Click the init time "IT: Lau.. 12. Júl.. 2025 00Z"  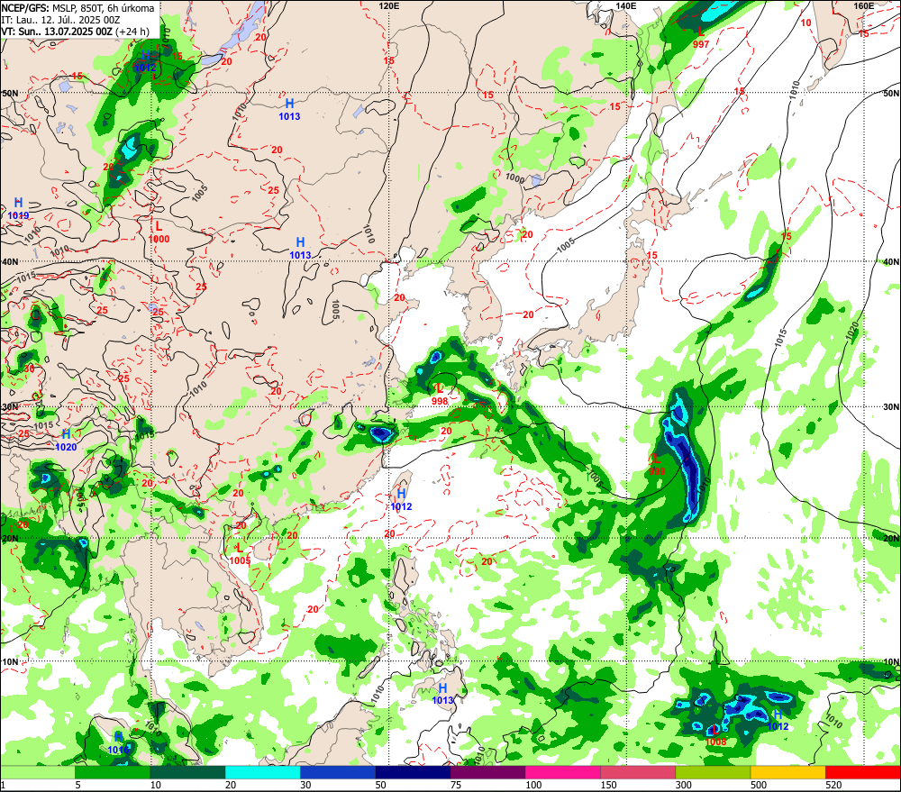61,20
